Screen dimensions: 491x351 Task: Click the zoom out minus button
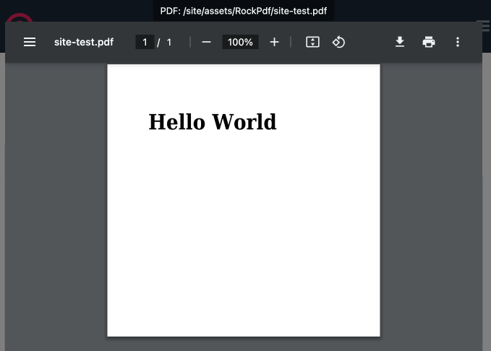[206, 42]
